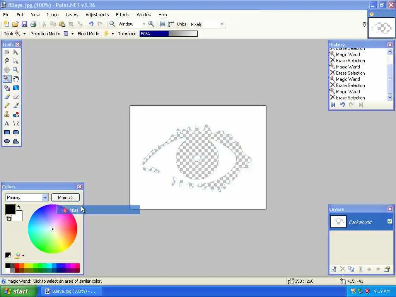Viewport: 396px width, 297px height.
Task: Click History rewind to first button
Action: 333,105
